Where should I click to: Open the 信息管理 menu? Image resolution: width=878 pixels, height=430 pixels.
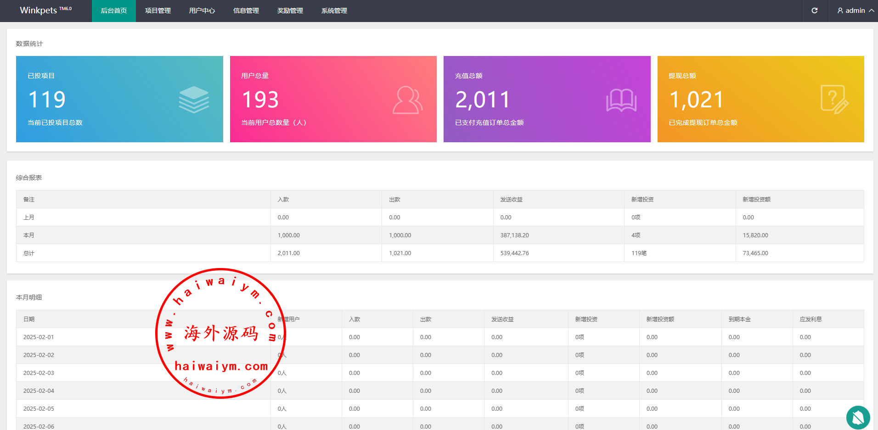[246, 11]
